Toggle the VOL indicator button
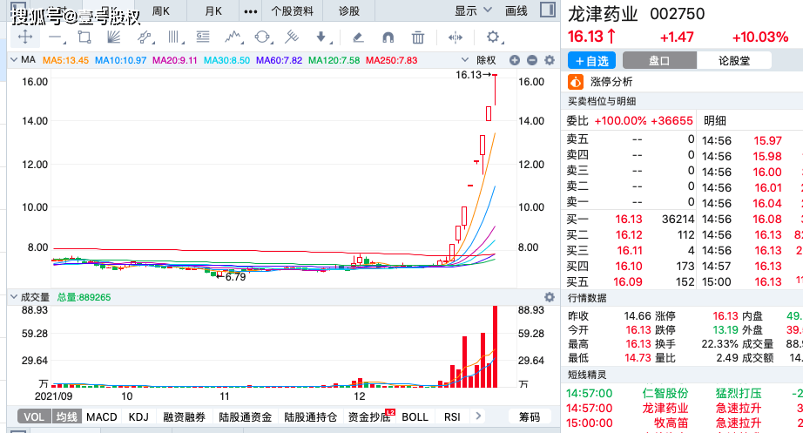803x433 pixels. click(x=34, y=417)
